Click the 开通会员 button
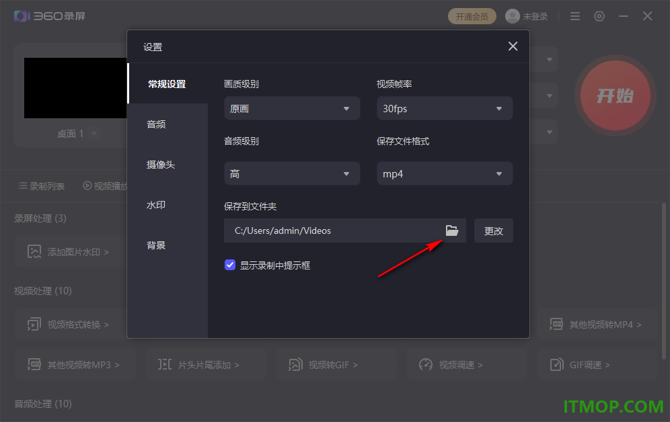670x422 pixels. (472, 16)
